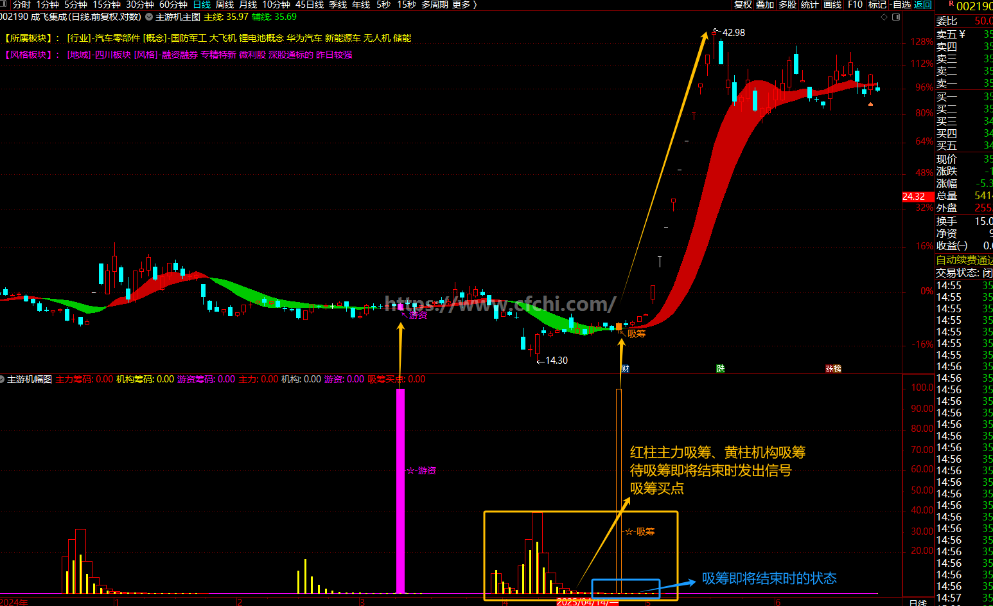The width and height of the screenshot is (993, 606).
Task: Open the 多股 multi-stock view
Action: 787,4
